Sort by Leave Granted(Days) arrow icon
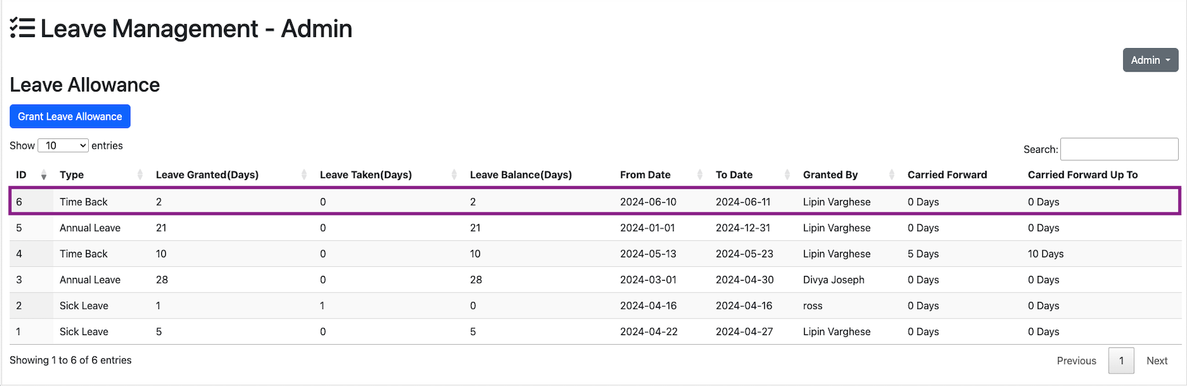This screenshot has width=1187, height=386. tap(304, 175)
